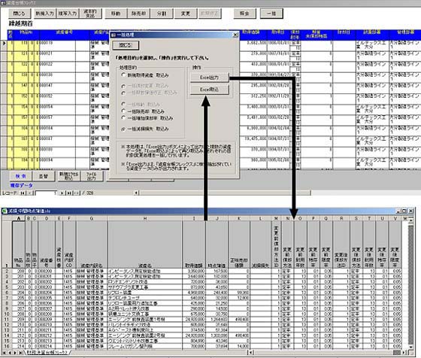The image size is (421, 358).
Task: Select column D header in Excel window
Action: pyautogui.click(x=47, y=218)
